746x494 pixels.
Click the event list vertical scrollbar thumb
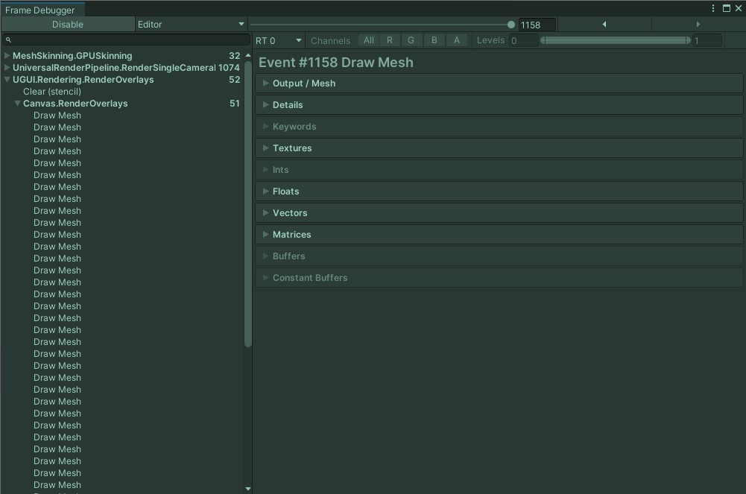click(x=247, y=203)
